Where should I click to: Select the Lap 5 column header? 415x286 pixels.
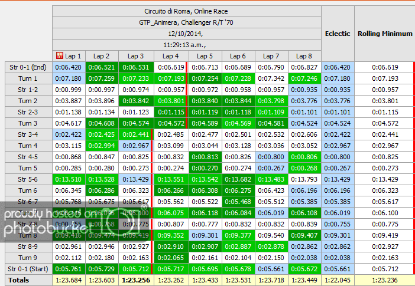point(205,56)
